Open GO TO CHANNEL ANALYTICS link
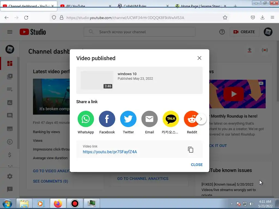Viewport: 279px width, 209px height. [x=143, y=179]
